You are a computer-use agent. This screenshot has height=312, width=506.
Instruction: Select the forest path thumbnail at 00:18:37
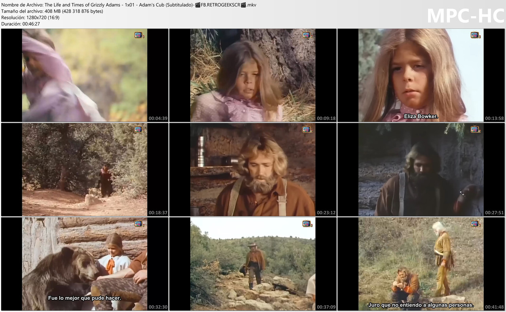pyautogui.click(x=85, y=170)
